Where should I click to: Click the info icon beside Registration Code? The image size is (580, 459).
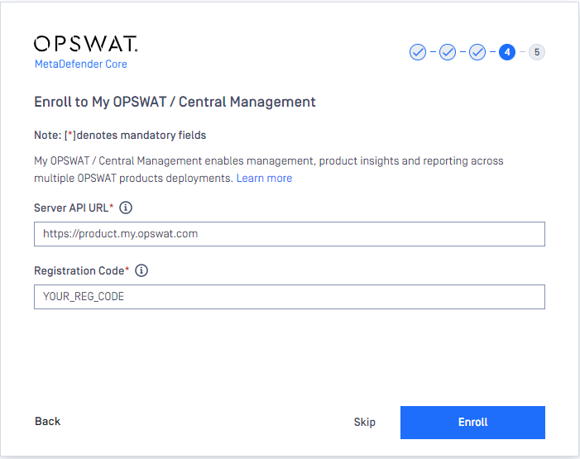141,270
